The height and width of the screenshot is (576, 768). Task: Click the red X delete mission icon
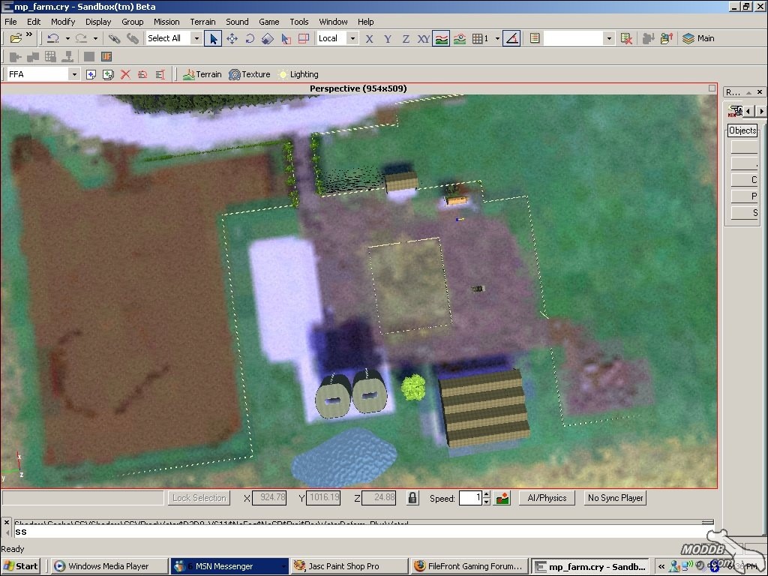tap(125, 74)
